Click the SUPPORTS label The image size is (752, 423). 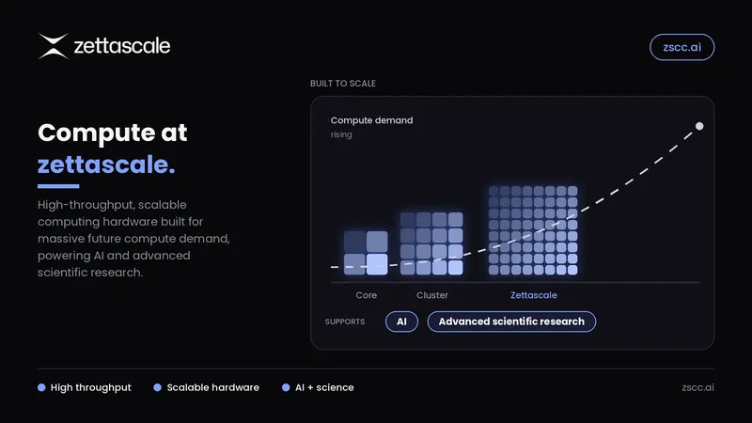click(344, 321)
